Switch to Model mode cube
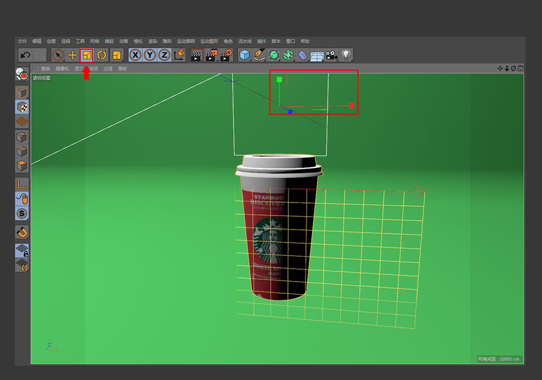The width and height of the screenshot is (542, 380). [22, 92]
